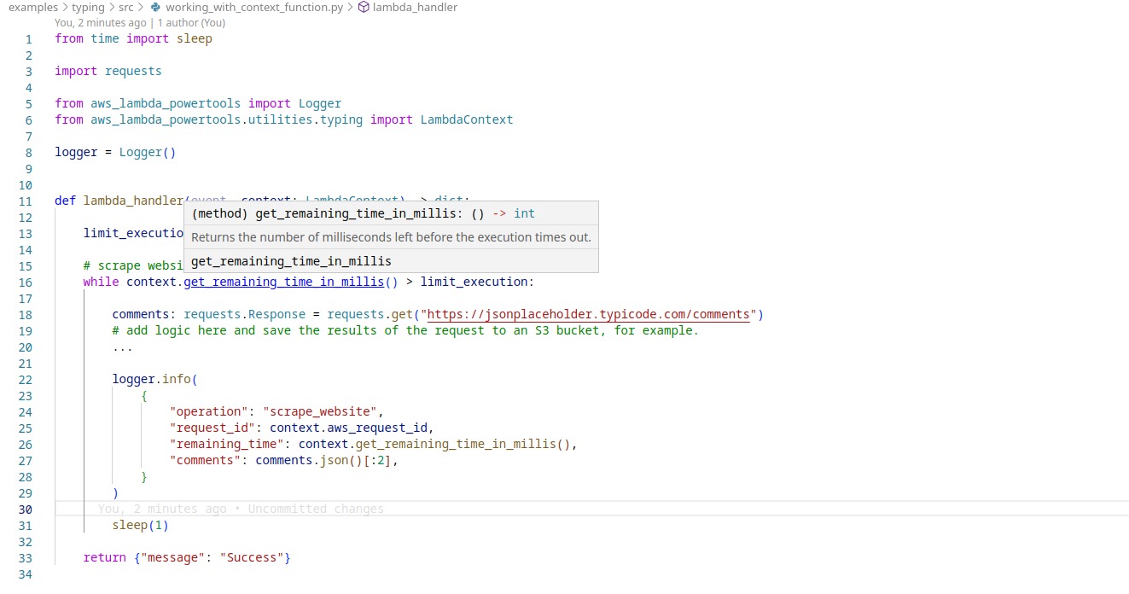Click the sleep import on line 1

pos(194,38)
